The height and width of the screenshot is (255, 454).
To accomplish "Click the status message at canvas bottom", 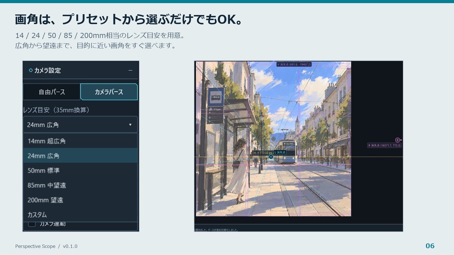I will (x=216, y=230).
